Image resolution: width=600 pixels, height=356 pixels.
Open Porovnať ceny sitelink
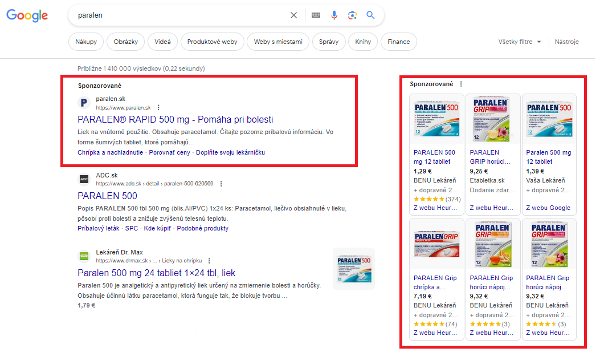(169, 152)
